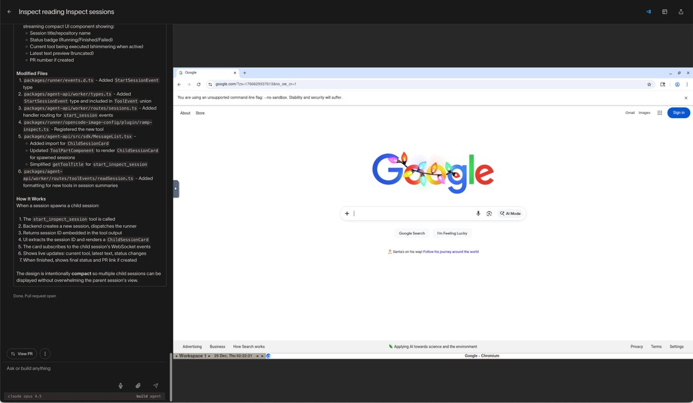693x403 pixels.
Task: Open the Privacy footer link
Action: coord(636,346)
